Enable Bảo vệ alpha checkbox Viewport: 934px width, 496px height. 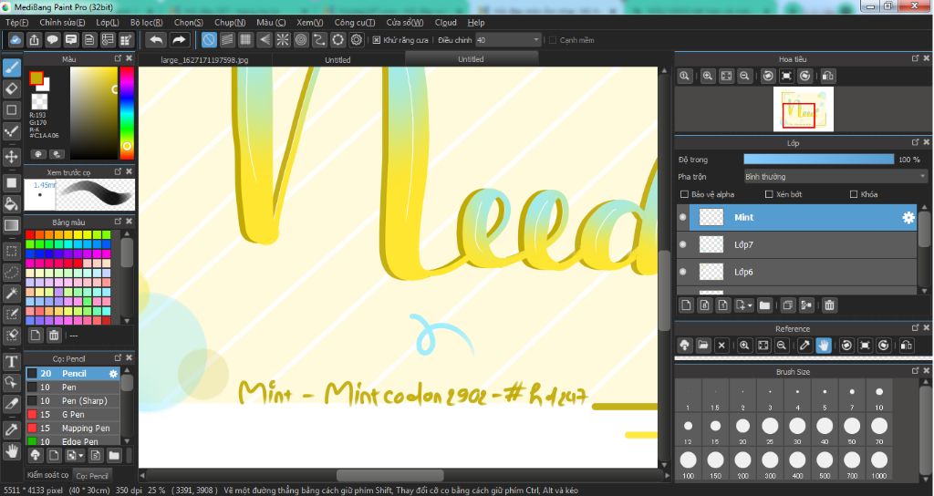684,194
